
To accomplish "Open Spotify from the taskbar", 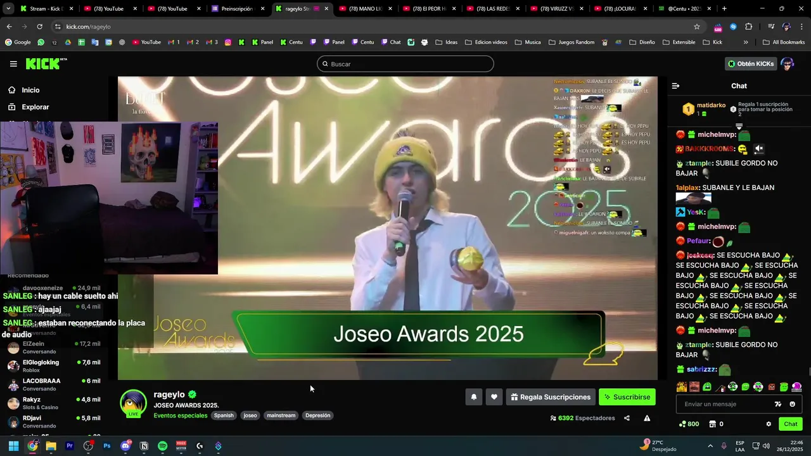I will [x=162, y=446].
